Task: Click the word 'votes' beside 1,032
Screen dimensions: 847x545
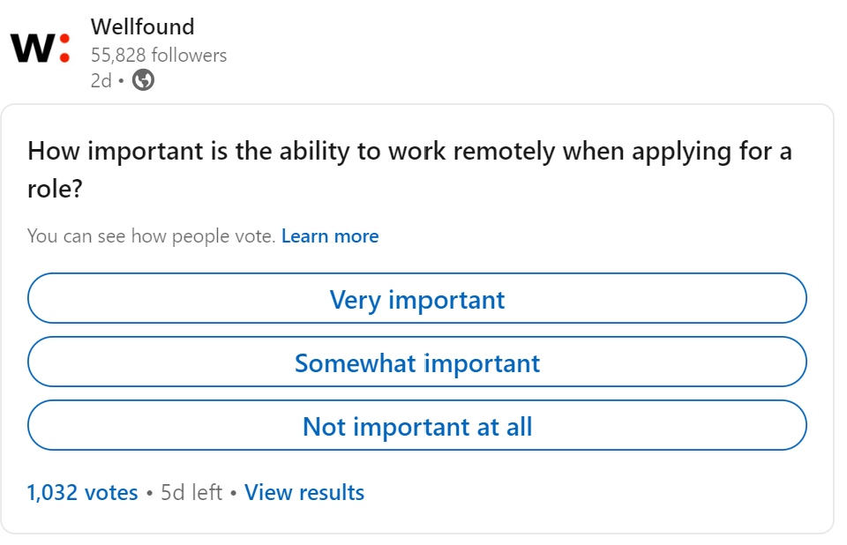Action: [111, 492]
